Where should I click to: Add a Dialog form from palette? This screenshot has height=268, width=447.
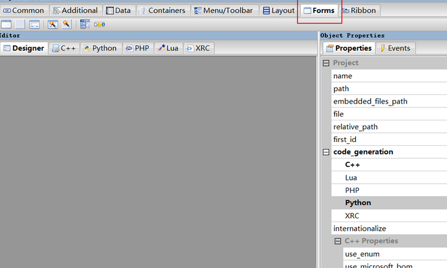pyautogui.click(x=35, y=24)
